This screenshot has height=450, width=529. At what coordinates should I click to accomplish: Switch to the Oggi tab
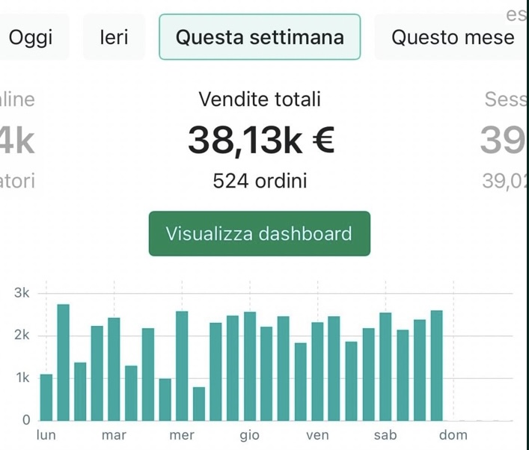tap(31, 37)
